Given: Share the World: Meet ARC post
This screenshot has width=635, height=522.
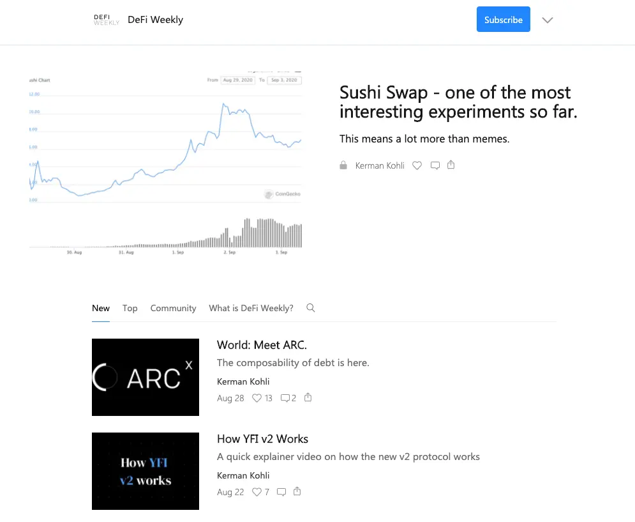Looking at the screenshot, I should click(x=308, y=397).
